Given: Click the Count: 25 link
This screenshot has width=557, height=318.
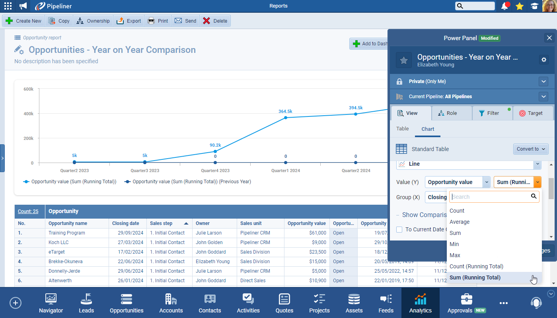Looking at the screenshot, I should (x=28, y=211).
